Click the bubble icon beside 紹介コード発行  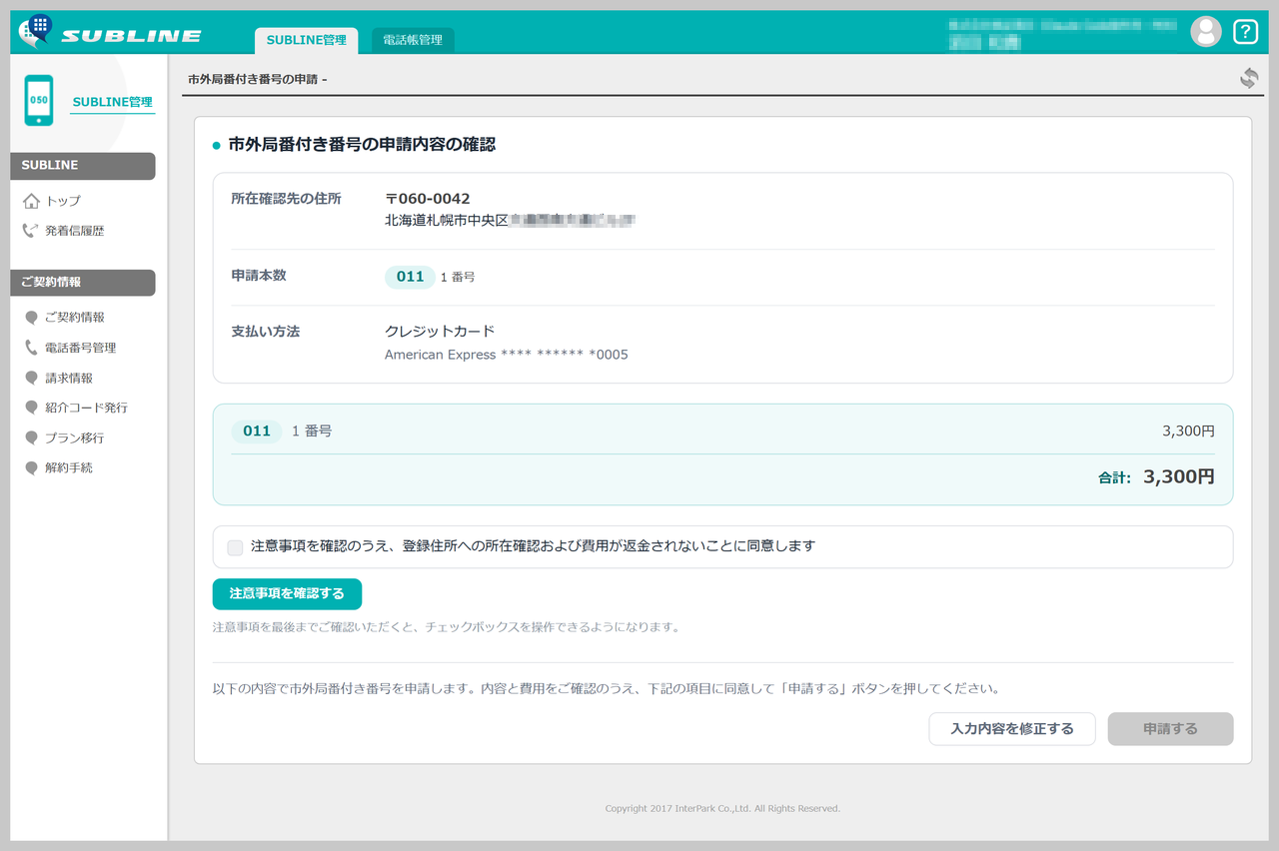31,409
